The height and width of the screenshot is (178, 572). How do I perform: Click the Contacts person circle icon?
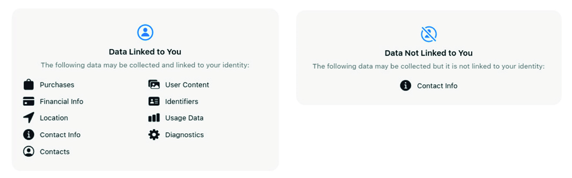[29, 152]
